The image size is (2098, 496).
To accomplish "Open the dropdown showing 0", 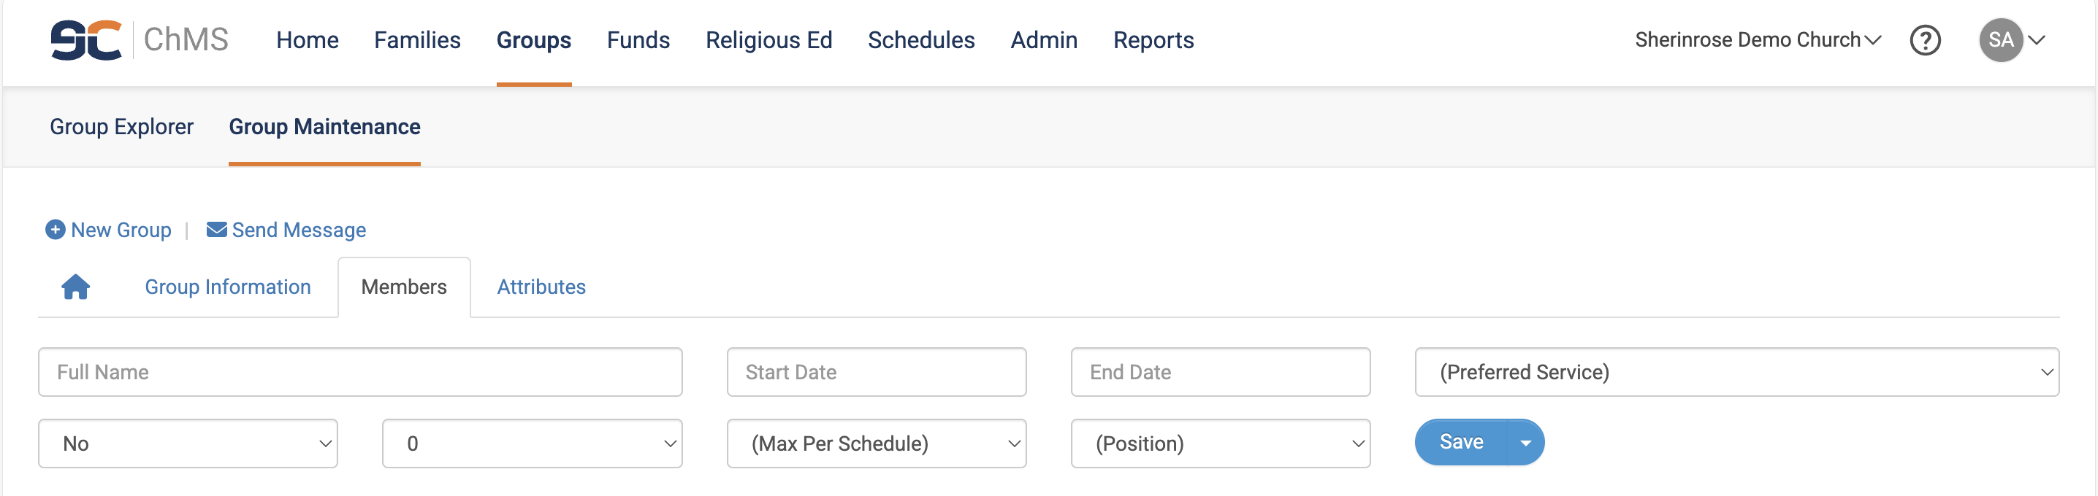I will pos(532,444).
